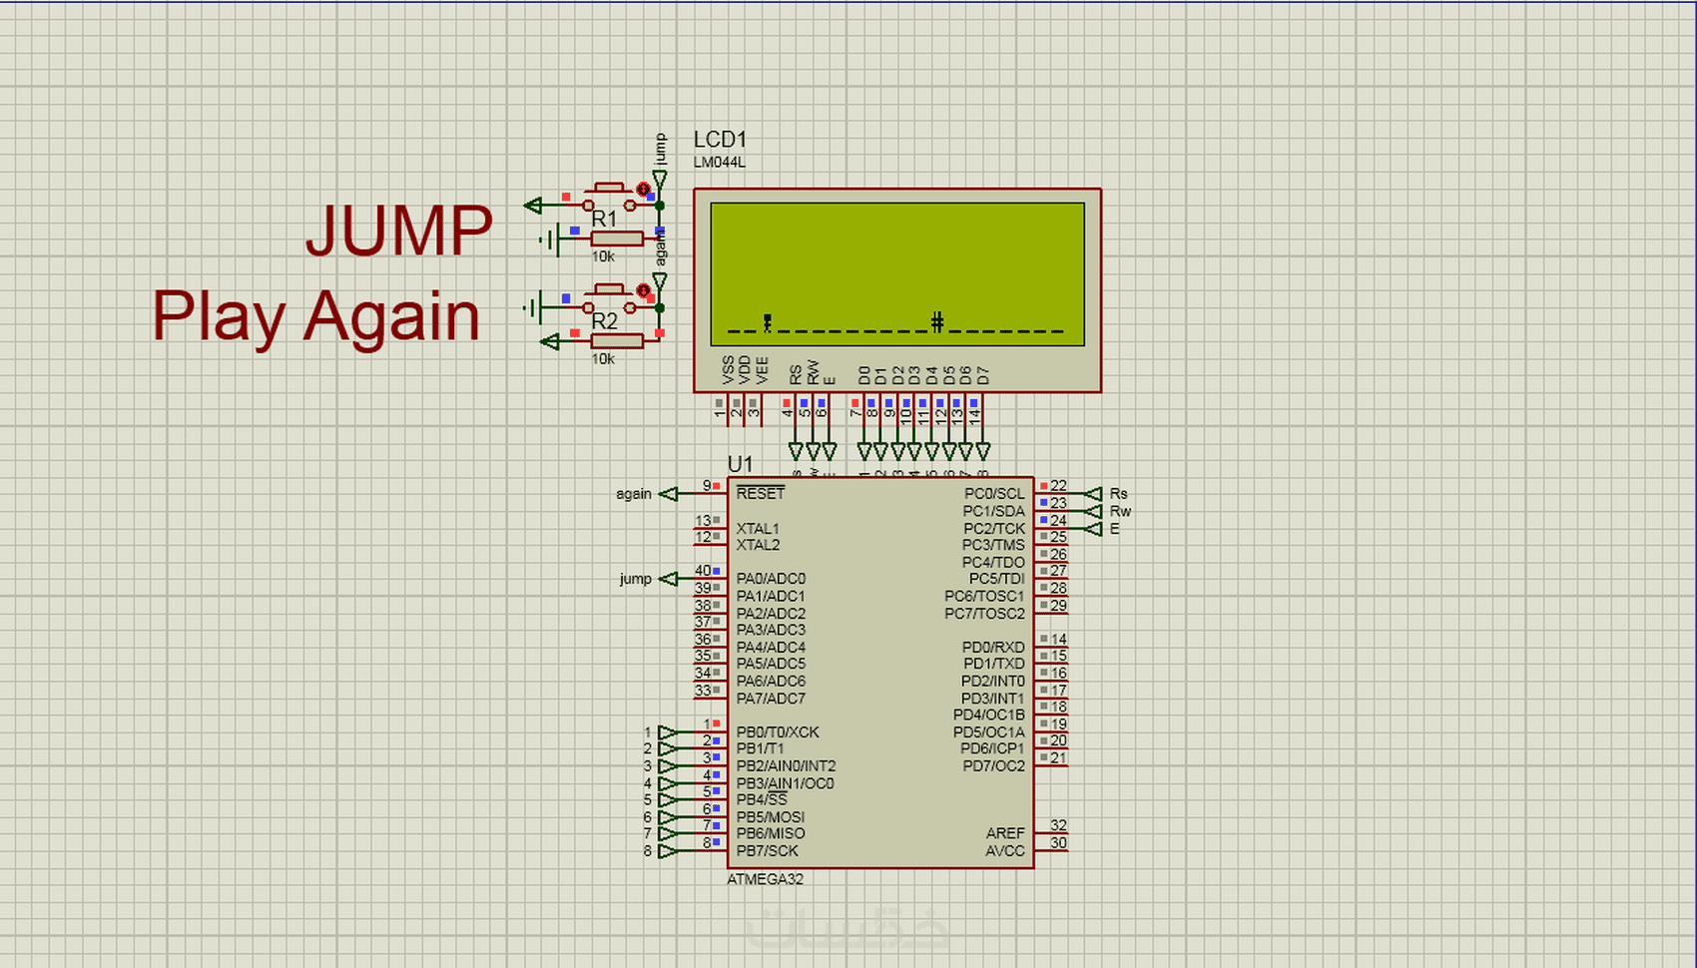1697x968 pixels.
Task: Click pin number 40 beside PA0/ADC0
Action: click(x=703, y=571)
